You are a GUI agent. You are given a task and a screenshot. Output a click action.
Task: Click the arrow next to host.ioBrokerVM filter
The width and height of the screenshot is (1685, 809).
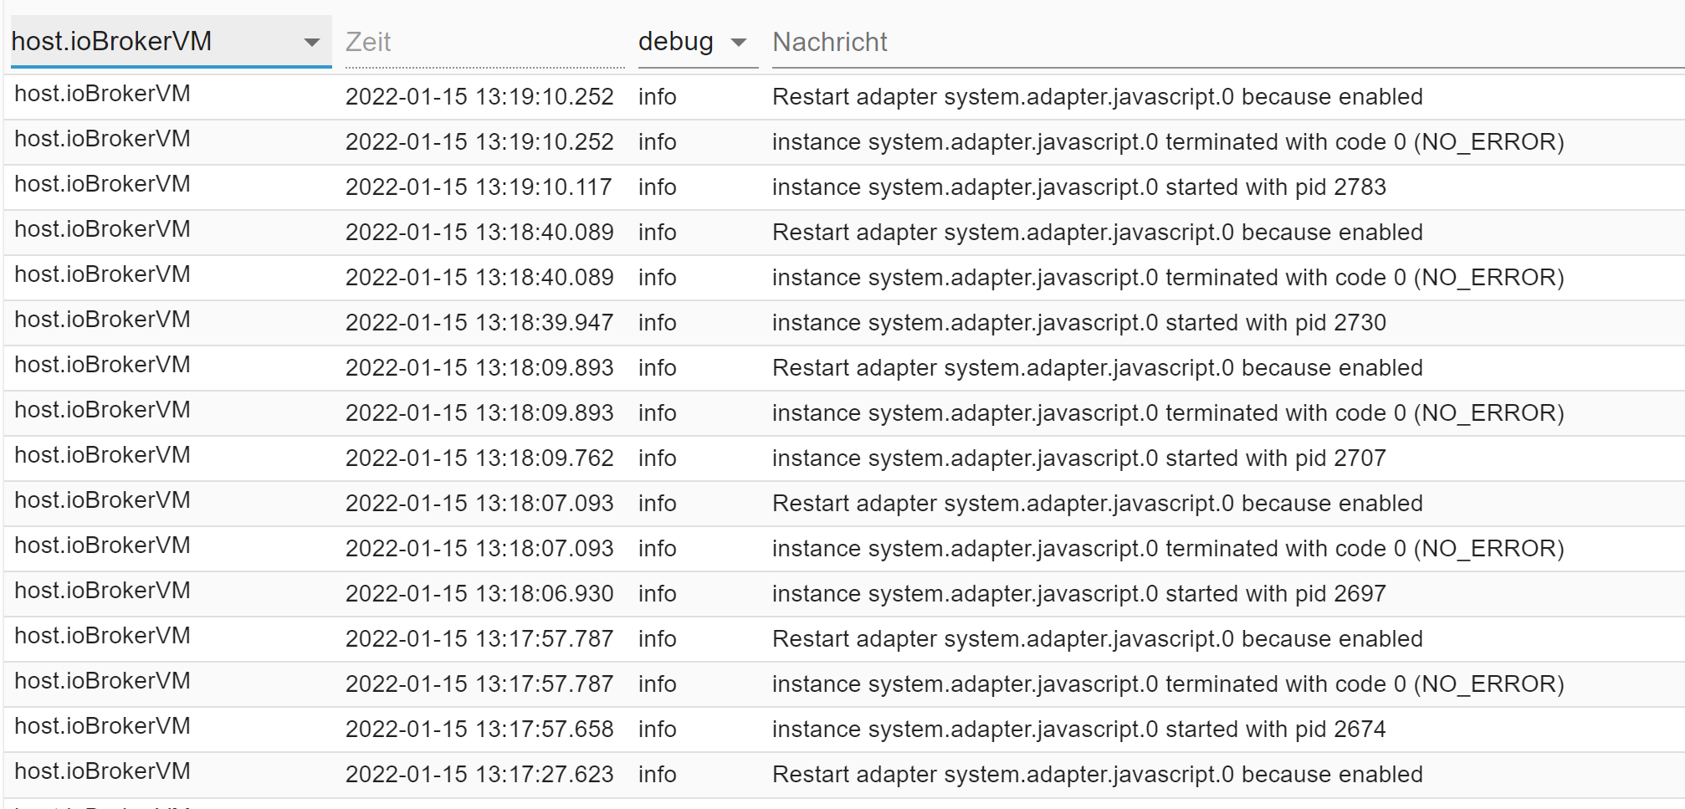click(311, 43)
